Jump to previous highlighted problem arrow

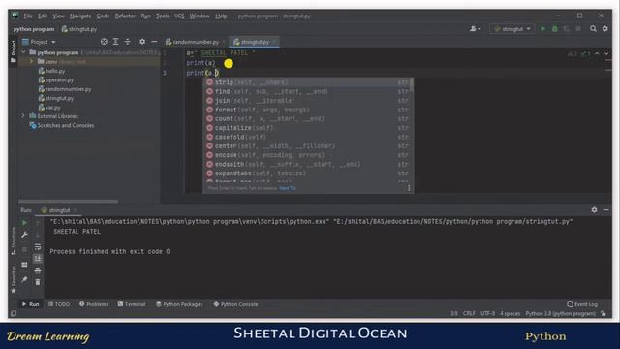pyautogui.click(x=597, y=53)
